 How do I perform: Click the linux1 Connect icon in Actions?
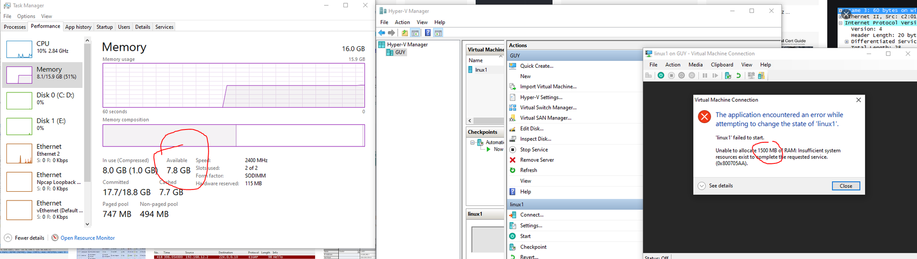click(x=513, y=215)
